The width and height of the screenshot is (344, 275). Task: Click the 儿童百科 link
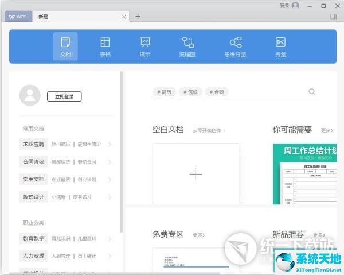point(87,238)
